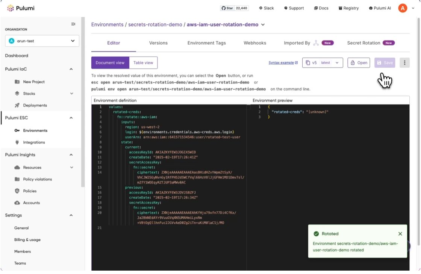Click the sidebar vertical scrollbar
Image resolution: width=421 pixels, height=274 pixels.
coord(83,102)
